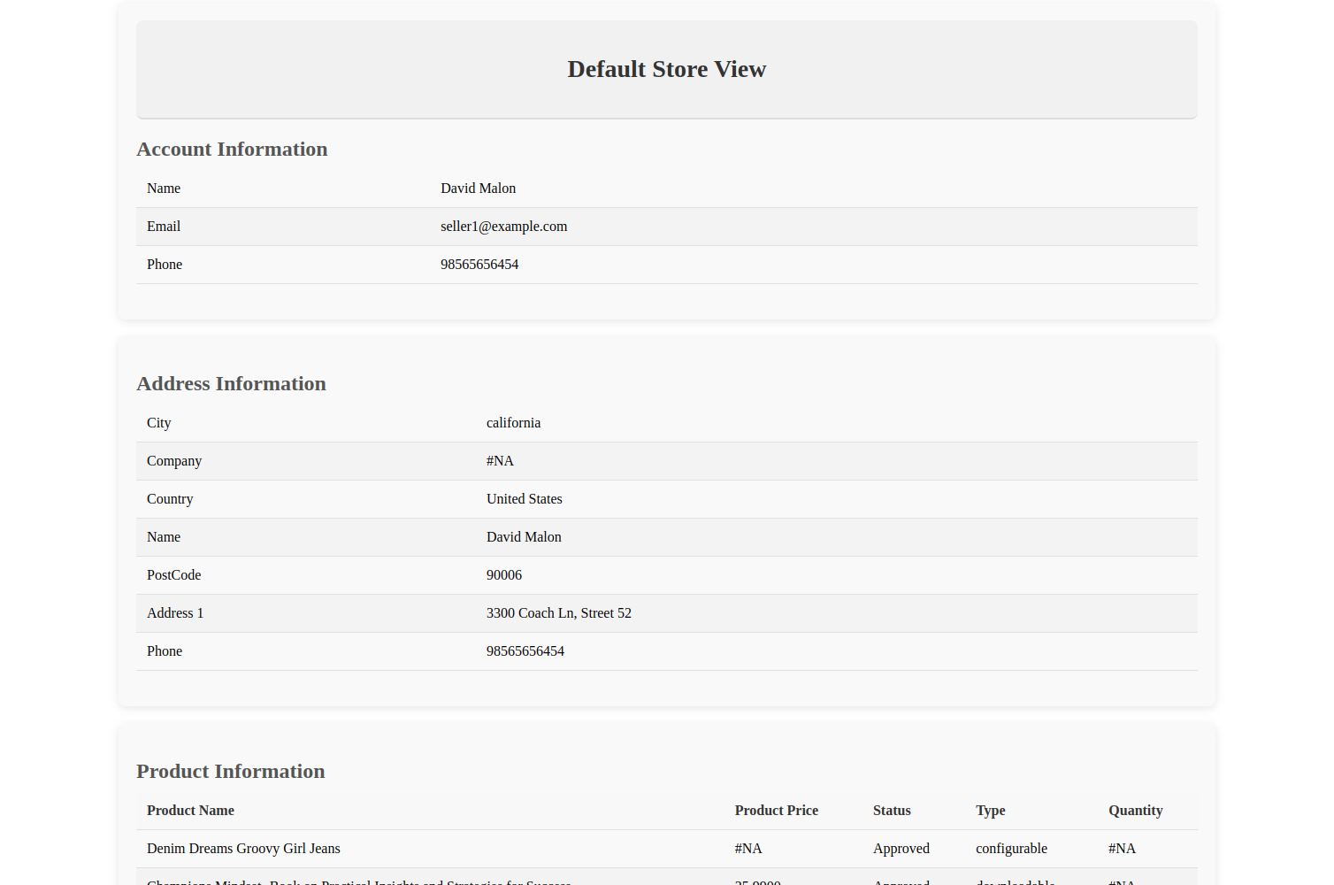The width and height of the screenshot is (1334, 885).
Task: Click the 'Address Information' section heading
Action: [231, 384]
